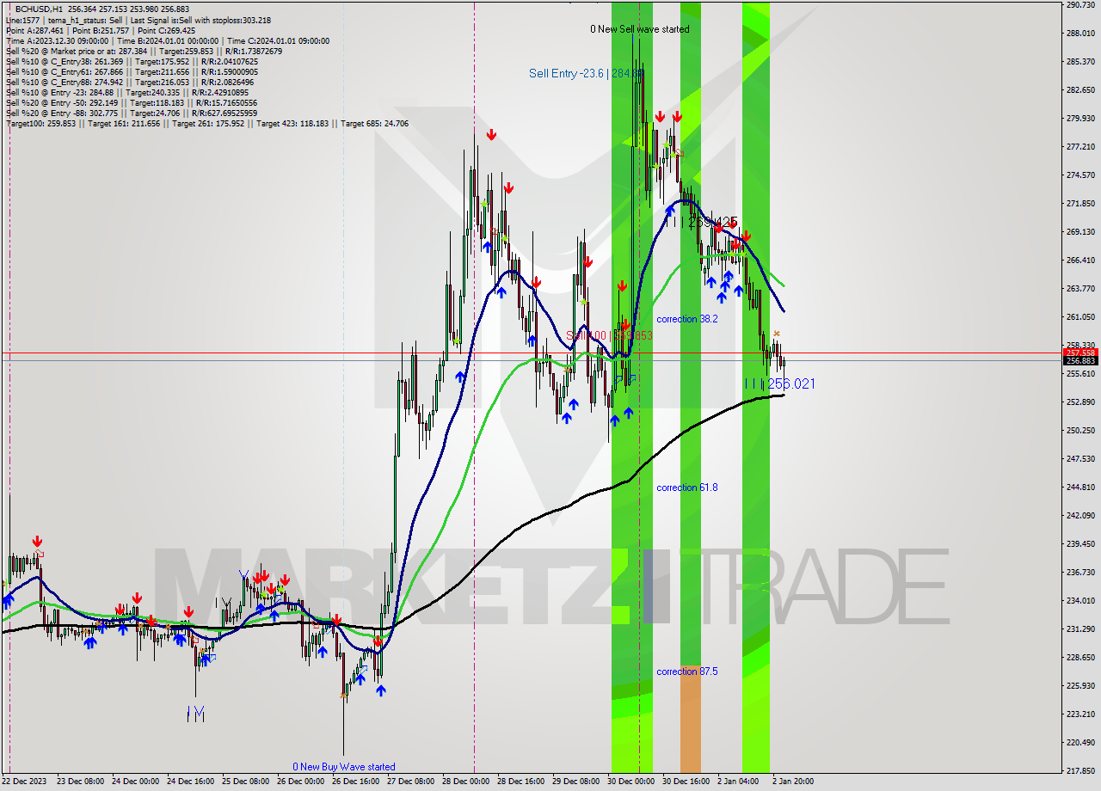Click price axis value 282.650

point(1079,89)
